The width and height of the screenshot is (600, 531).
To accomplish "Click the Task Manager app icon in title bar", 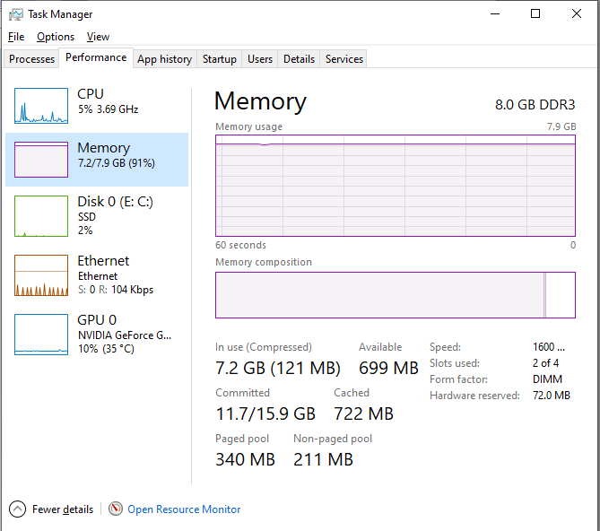I will (16, 14).
